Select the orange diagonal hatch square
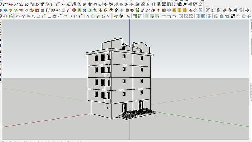Screen dimensions: 252x142 174,10
